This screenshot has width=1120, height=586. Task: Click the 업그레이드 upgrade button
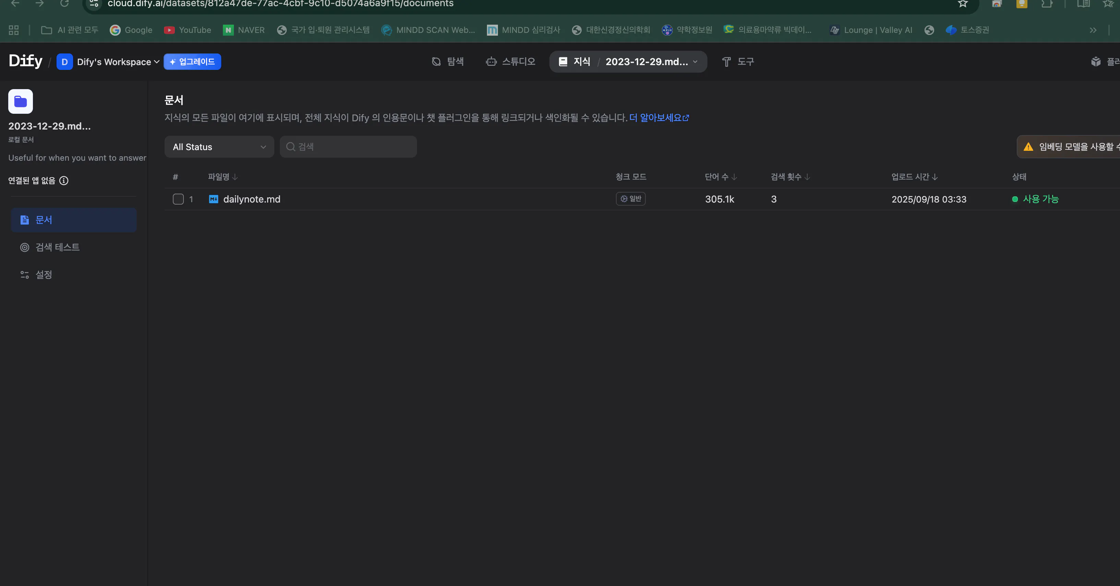tap(192, 62)
